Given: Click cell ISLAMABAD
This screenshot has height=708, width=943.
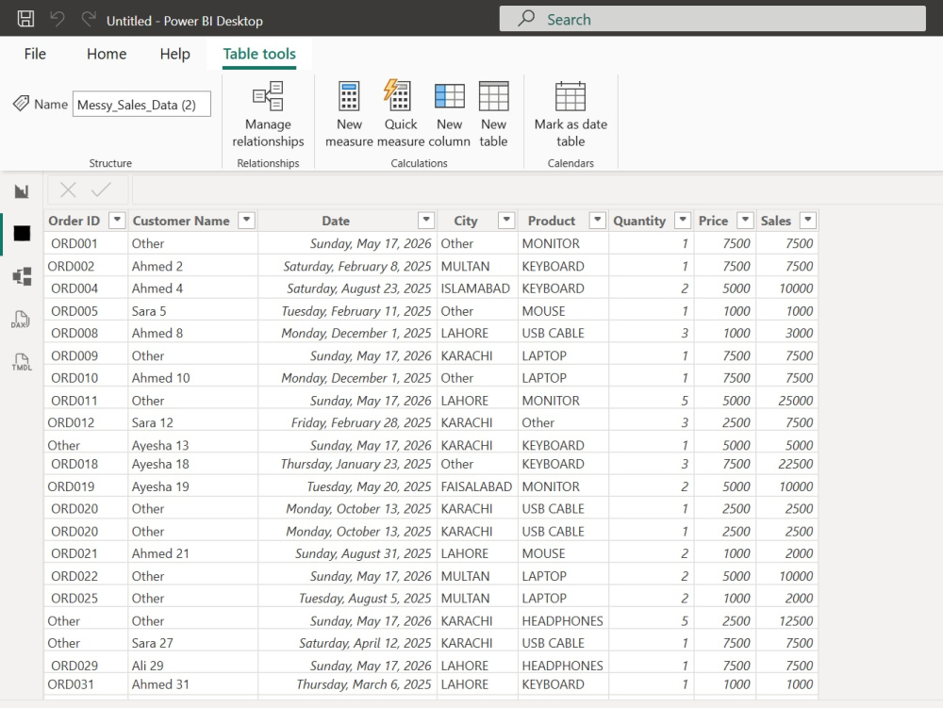Looking at the screenshot, I should (x=475, y=288).
